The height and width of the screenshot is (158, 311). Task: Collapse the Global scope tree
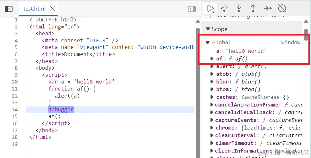coord(208,42)
